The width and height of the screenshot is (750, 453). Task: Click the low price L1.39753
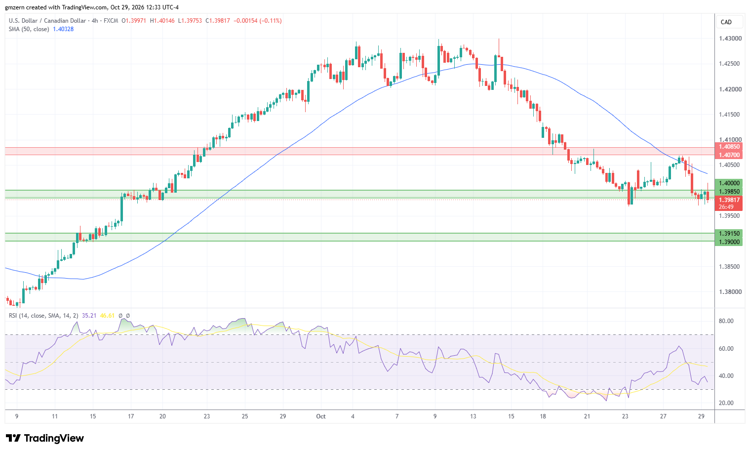(x=190, y=21)
